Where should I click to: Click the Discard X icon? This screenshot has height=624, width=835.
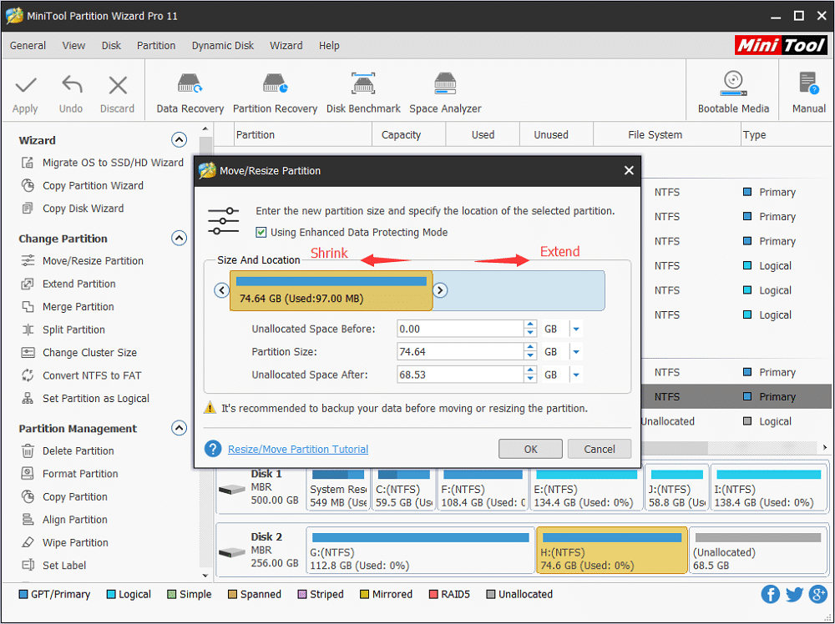(x=117, y=85)
